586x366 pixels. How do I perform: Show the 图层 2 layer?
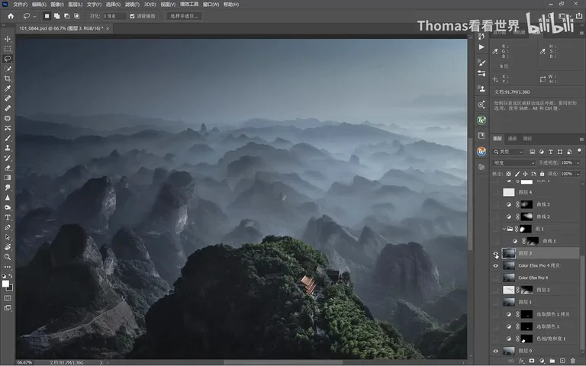click(x=495, y=290)
